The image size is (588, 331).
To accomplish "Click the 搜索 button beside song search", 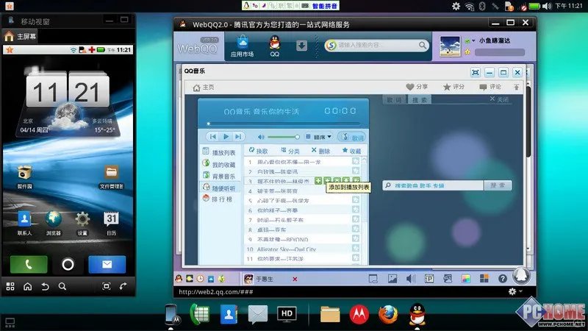I will coord(498,185).
